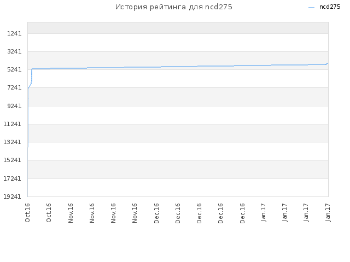Image resolution: width=350 pixels, height=262 pixels.
Task: Click the chart title for ncd275
Action: (x=174, y=7)
